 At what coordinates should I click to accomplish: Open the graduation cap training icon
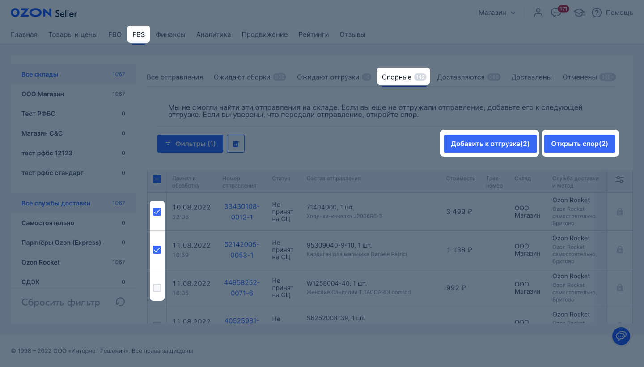[x=579, y=13]
